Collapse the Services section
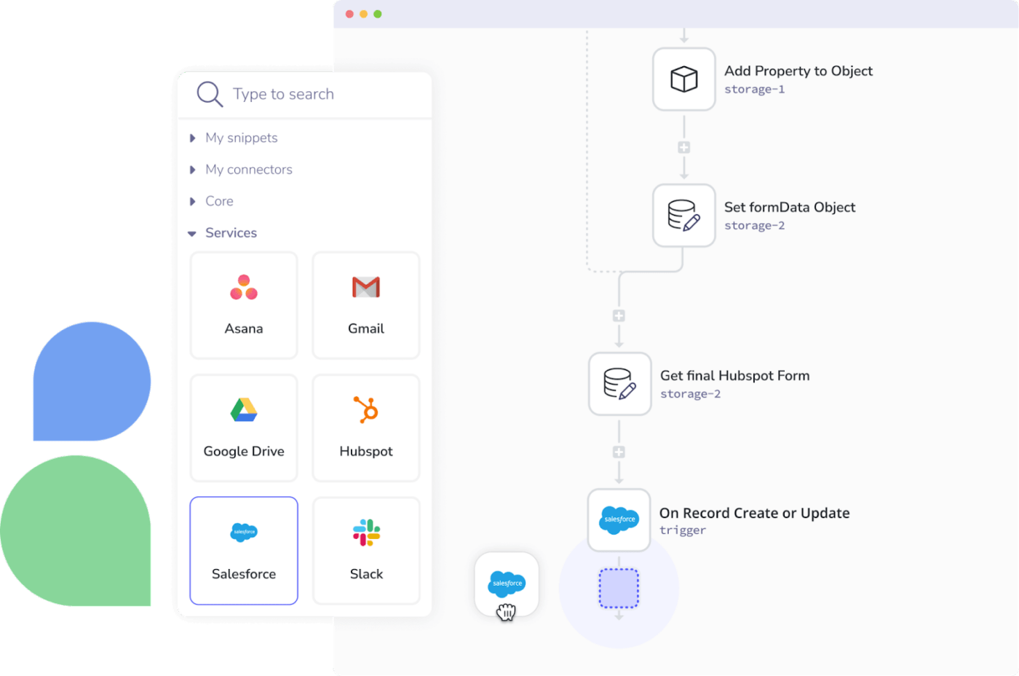This screenshot has height=676, width=1019. pyautogui.click(x=222, y=233)
